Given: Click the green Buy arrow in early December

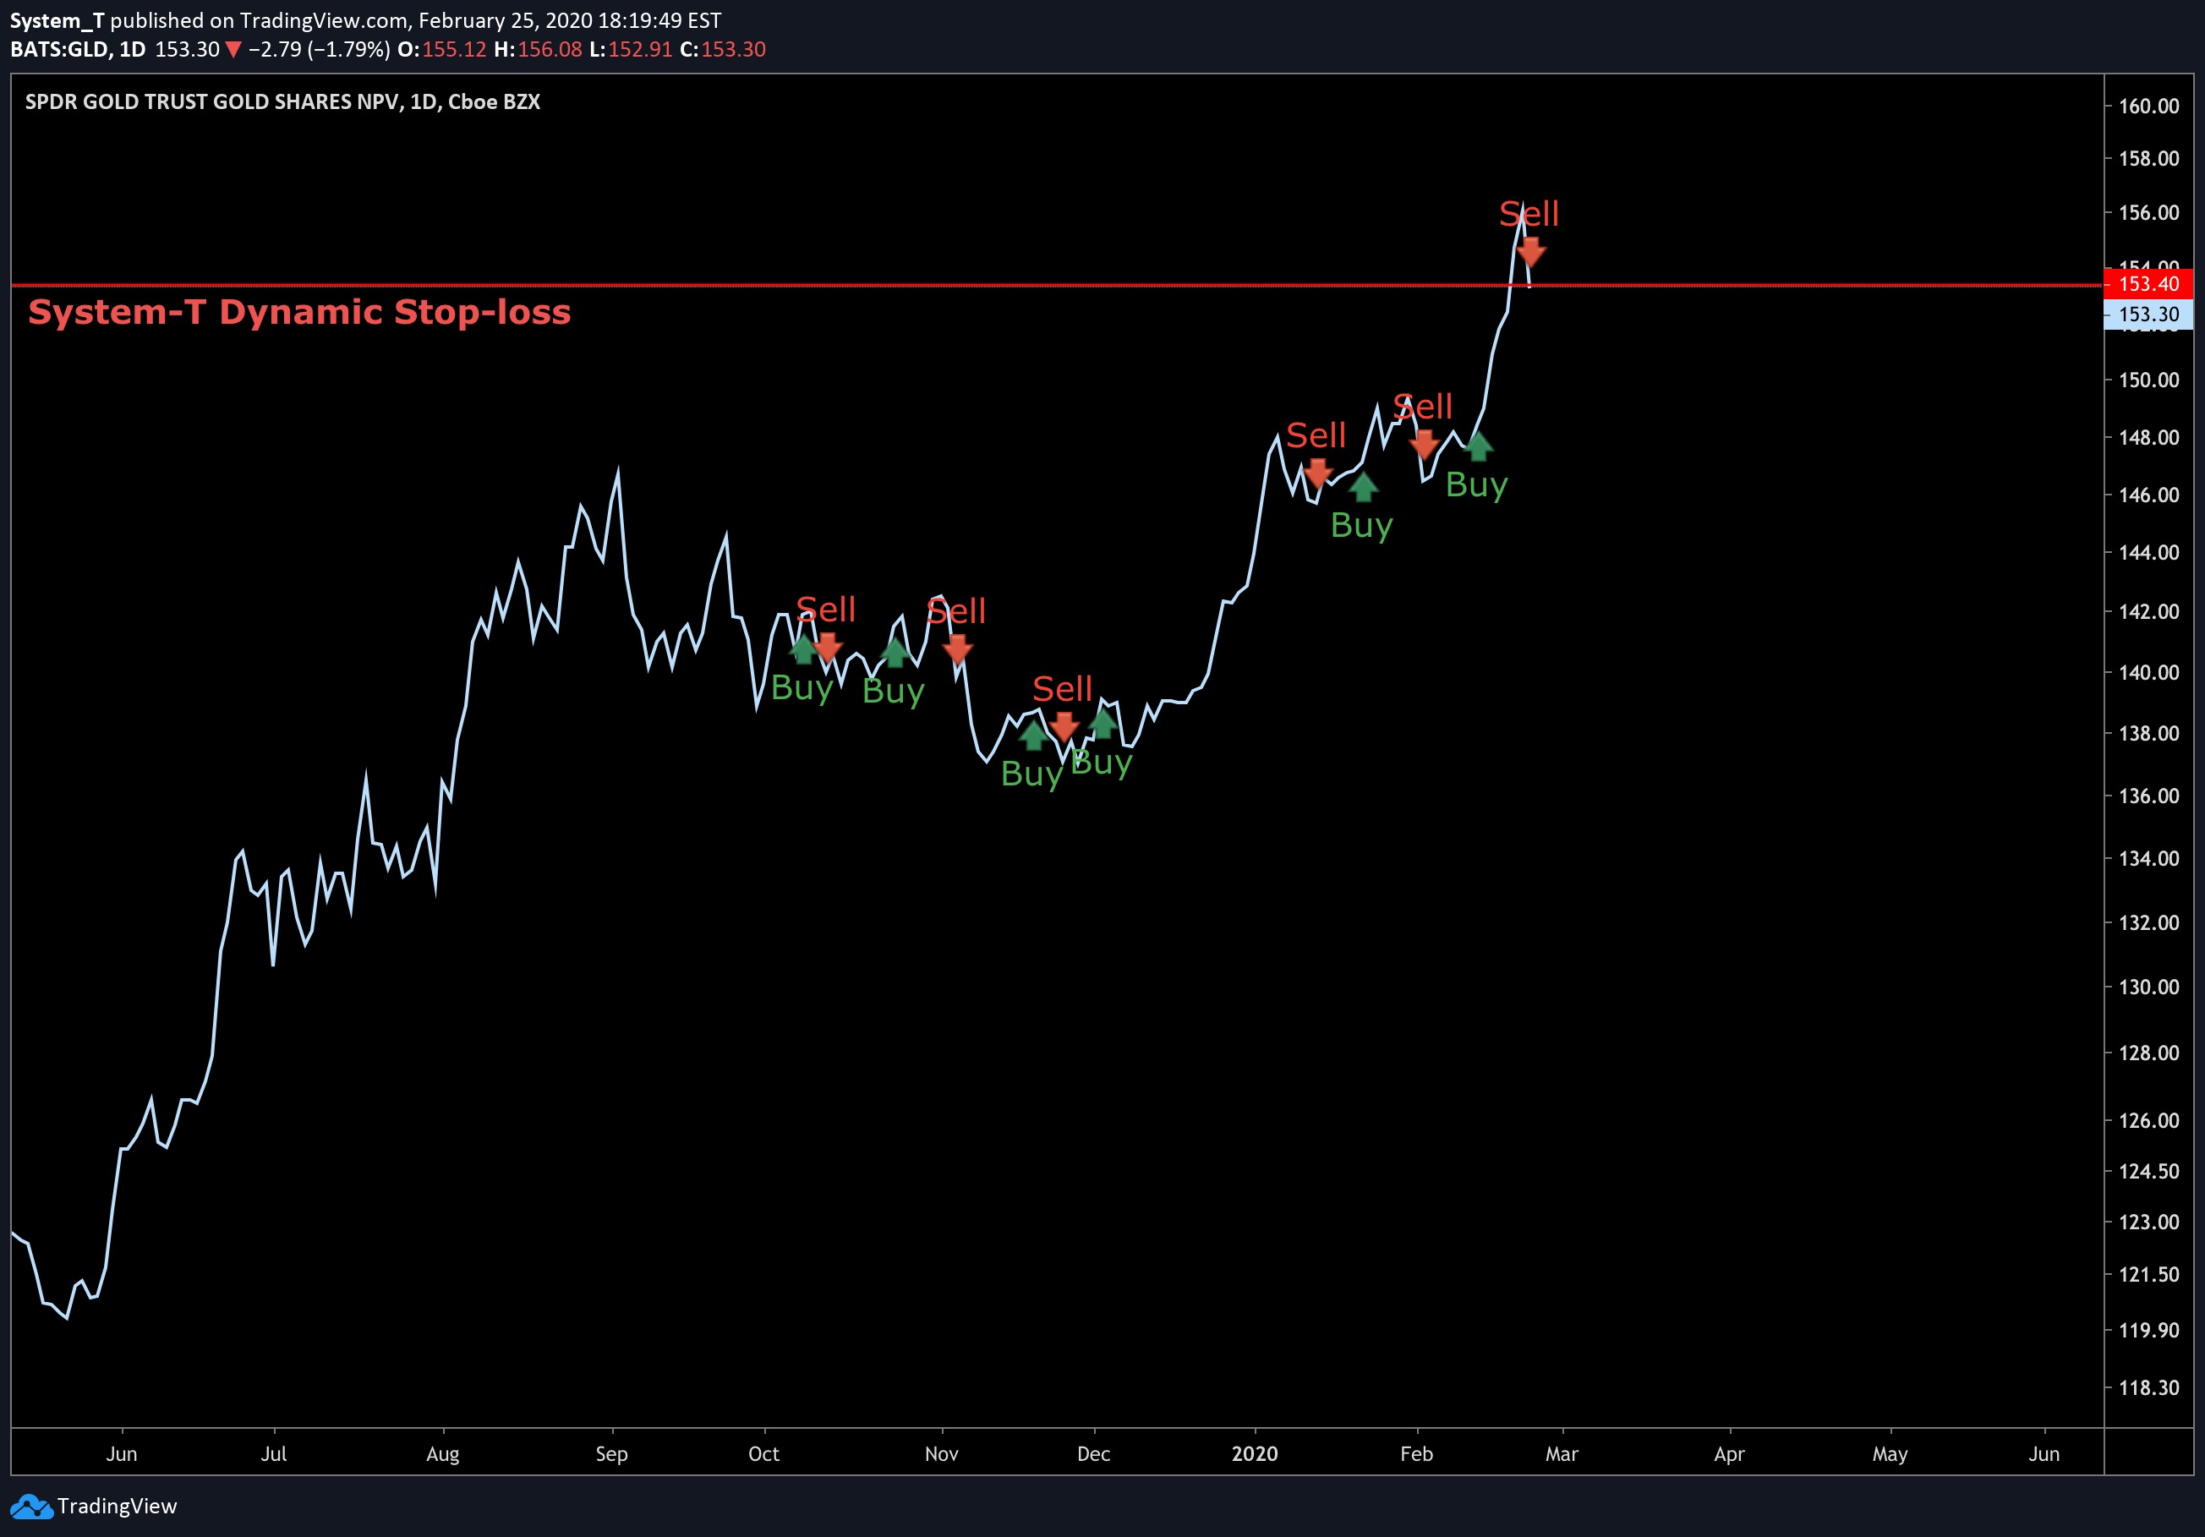Looking at the screenshot, I should click(1103, 724).
